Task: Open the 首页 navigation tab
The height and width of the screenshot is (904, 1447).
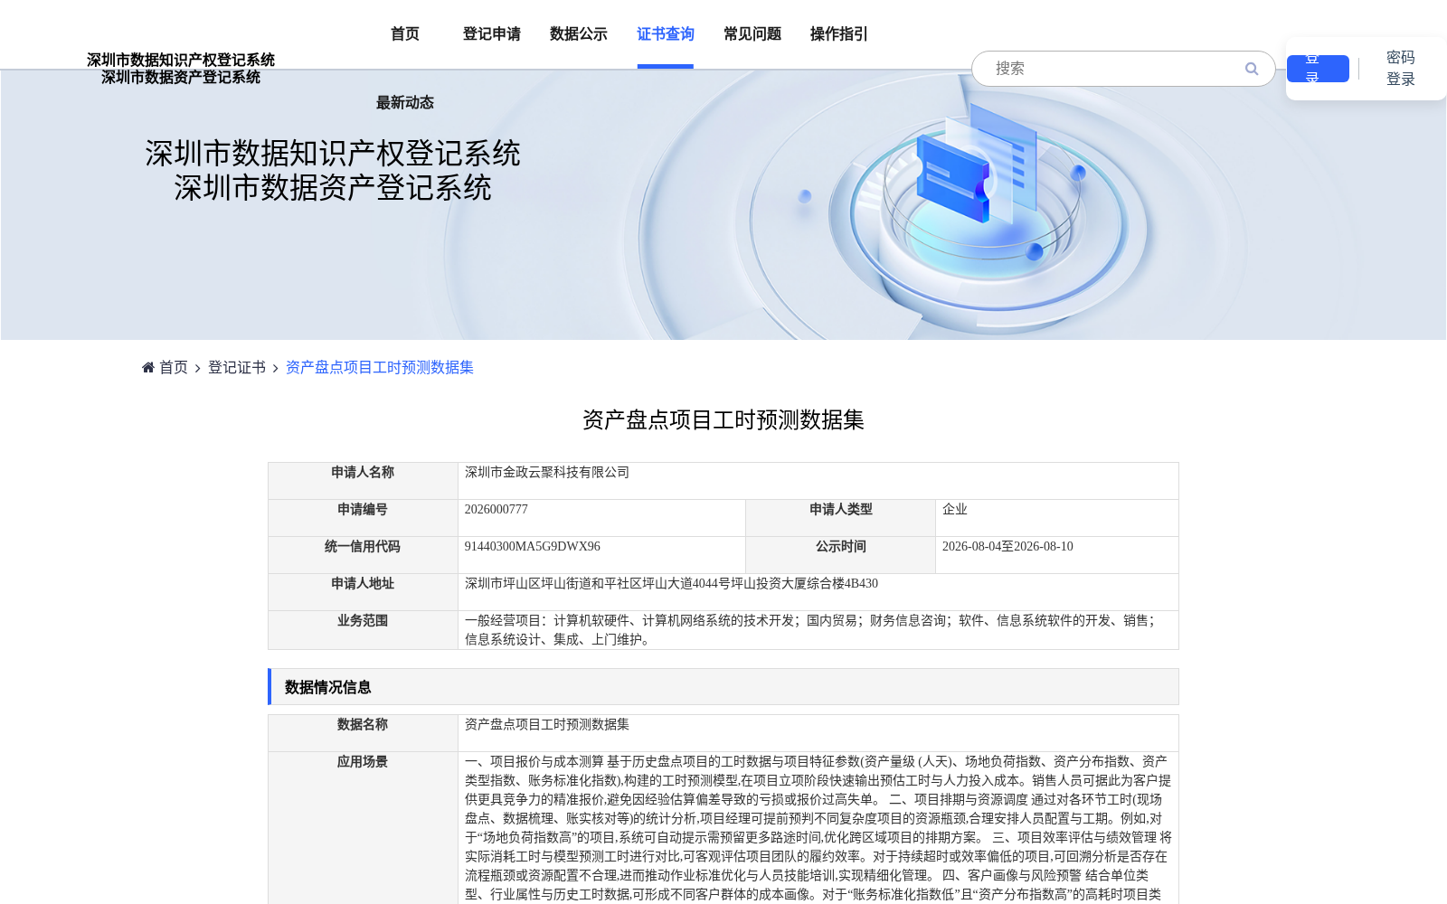Action: pyautogui.click(x=405, y=34)
